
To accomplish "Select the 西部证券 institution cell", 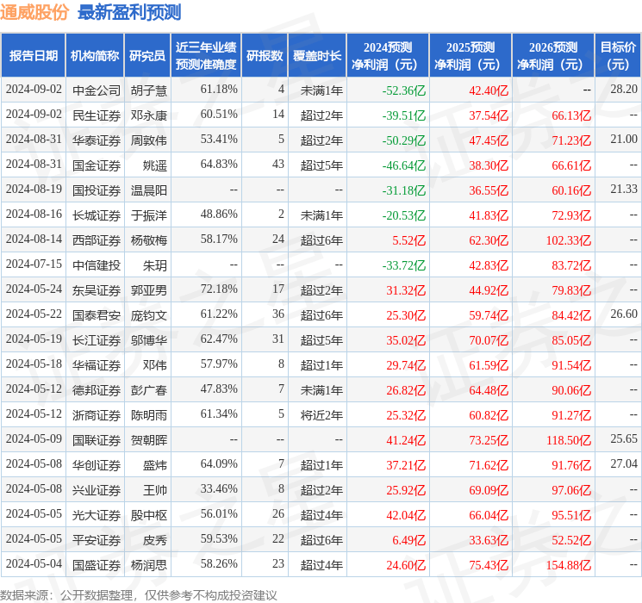I will click(x=97, y=239).
